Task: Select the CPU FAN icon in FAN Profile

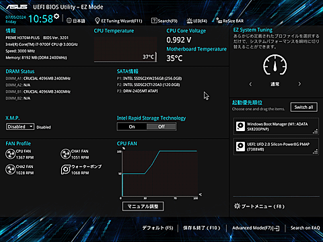Action: 10,154
